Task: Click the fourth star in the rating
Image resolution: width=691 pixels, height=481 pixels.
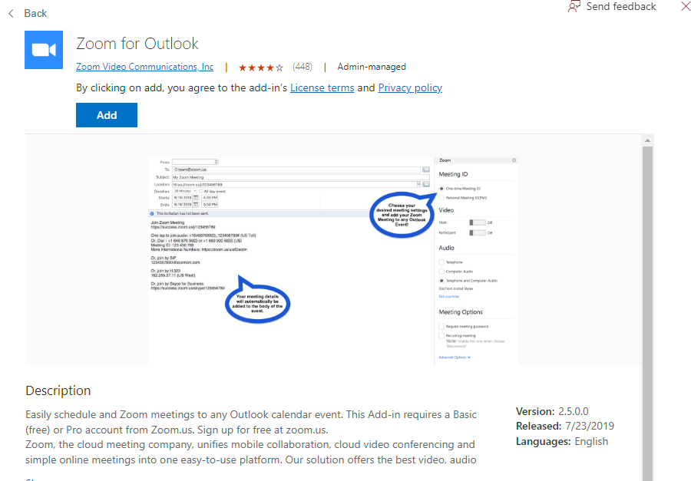Action: (x=268, y=67)
